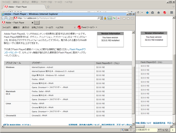The width and height of the screenshot is (176, 133).
Task: Expand the IE zoom level dropdown arrow
Action: (x=131, y=130)
